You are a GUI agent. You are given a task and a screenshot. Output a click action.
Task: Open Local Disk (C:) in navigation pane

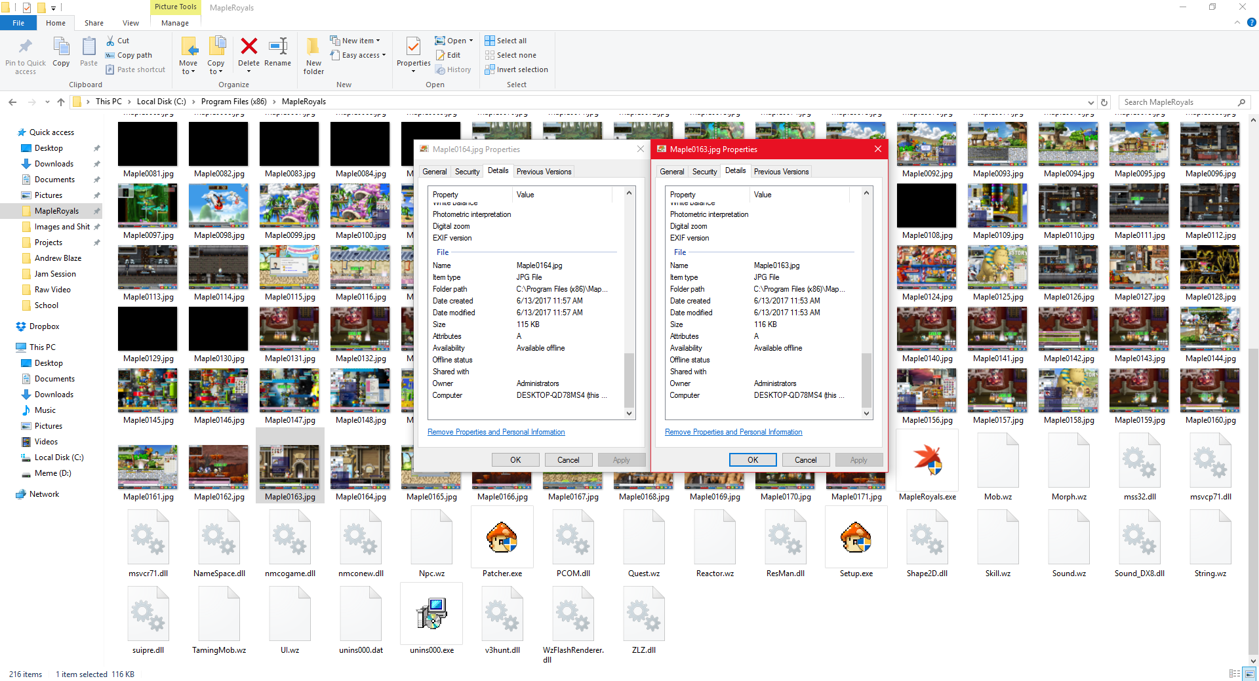(59, 457)
